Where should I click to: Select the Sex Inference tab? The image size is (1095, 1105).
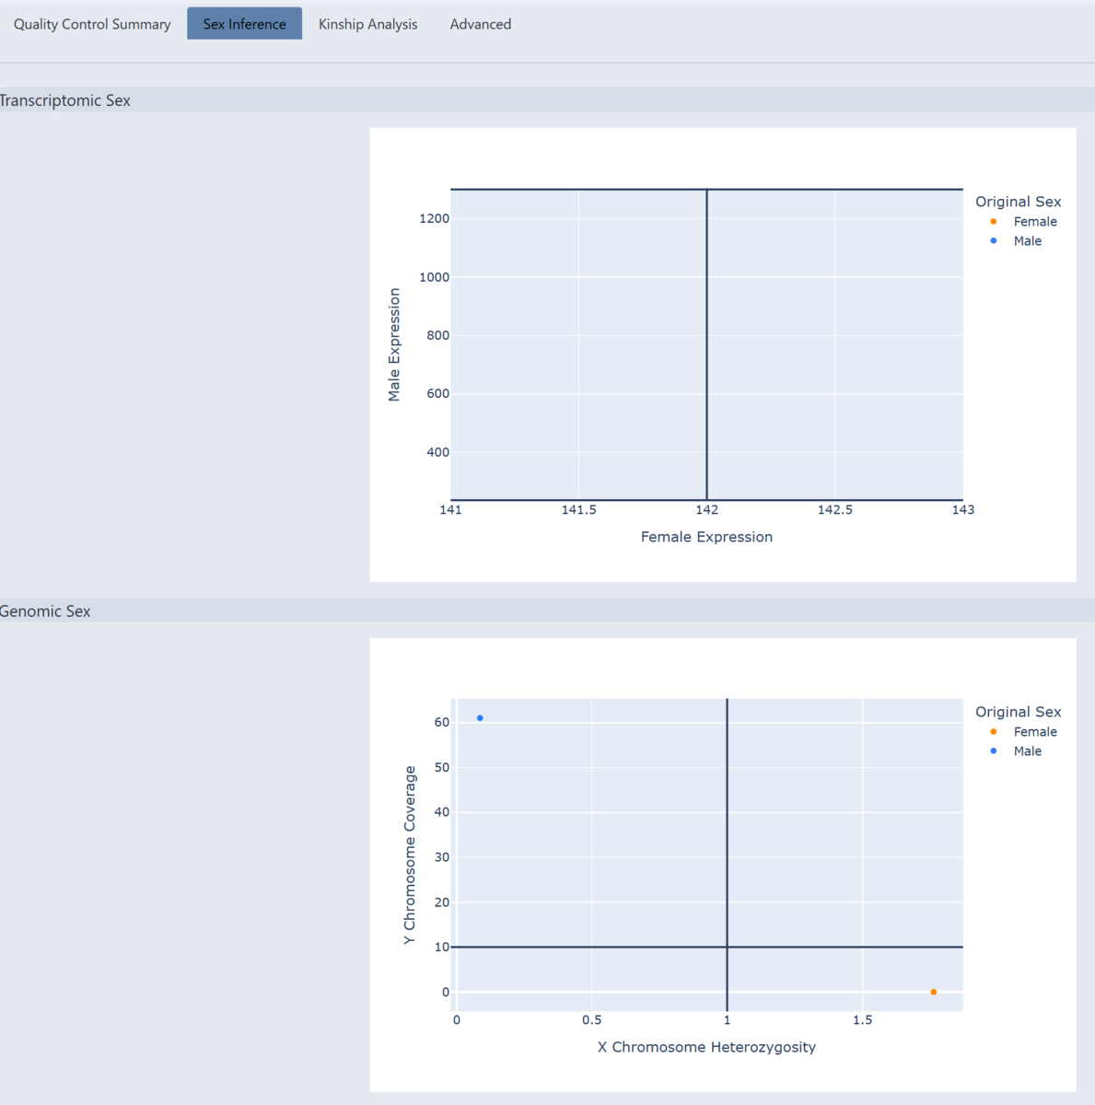pos(244,24)
